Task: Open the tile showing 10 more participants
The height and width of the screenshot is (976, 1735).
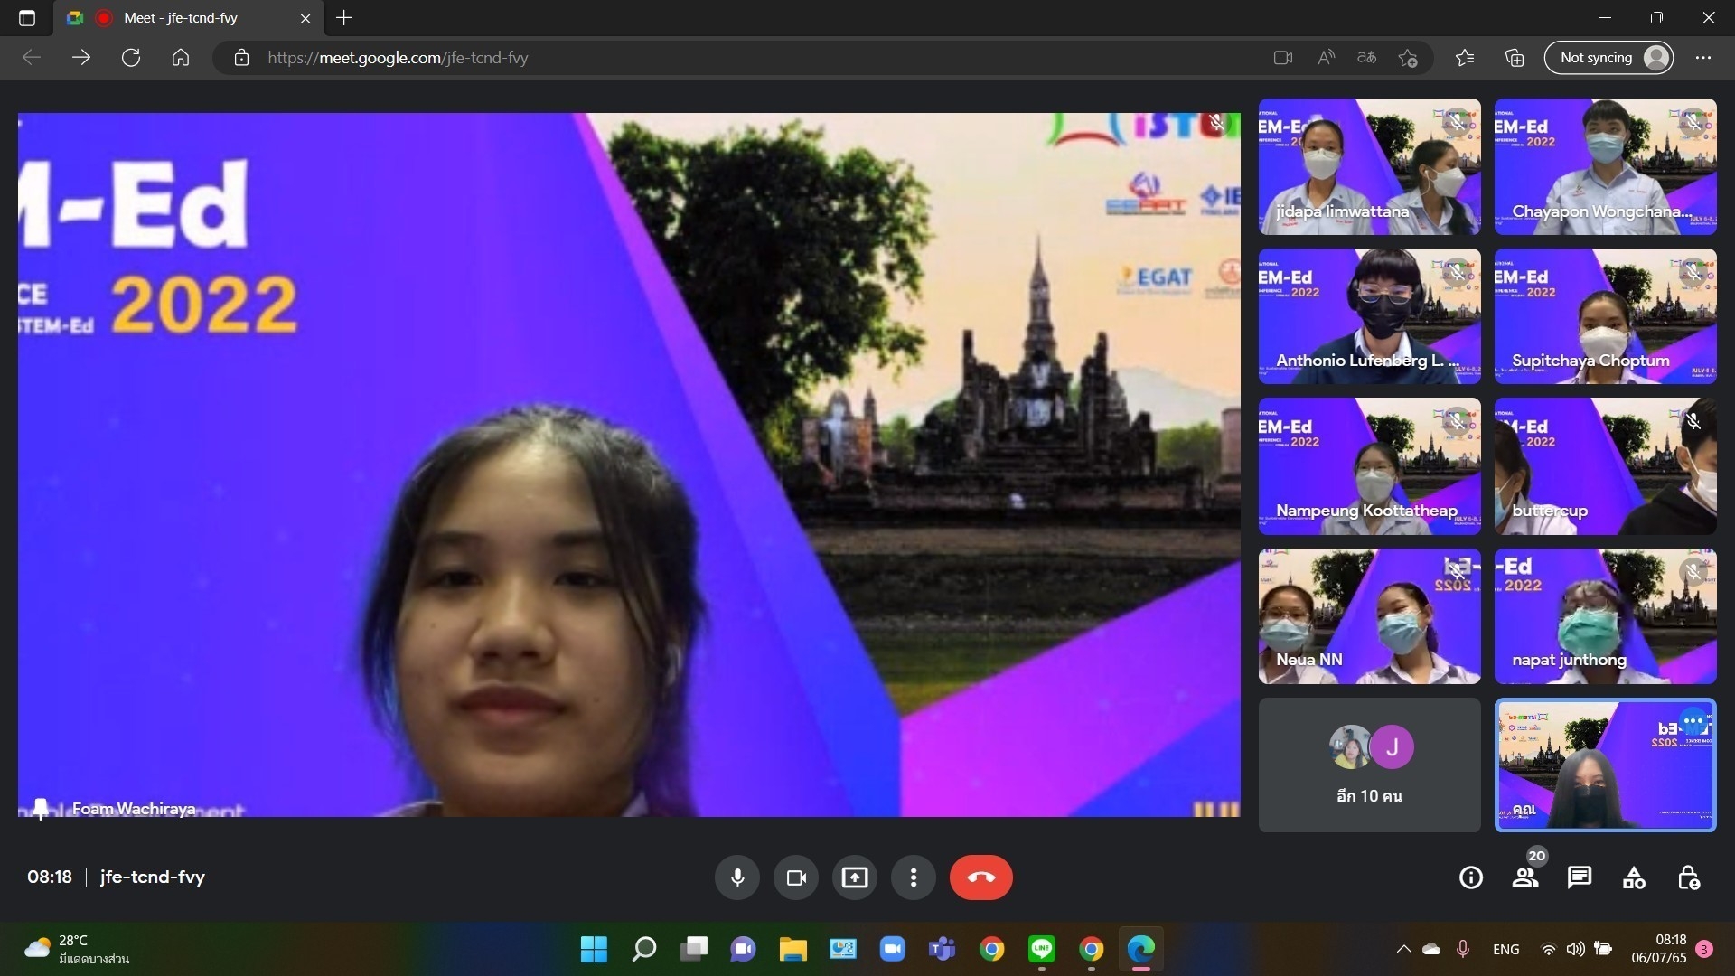Action: [x=1370, y=765]
